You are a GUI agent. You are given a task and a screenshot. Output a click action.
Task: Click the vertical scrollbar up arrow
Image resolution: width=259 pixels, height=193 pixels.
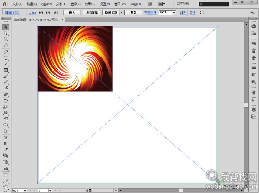click(246, 24)
